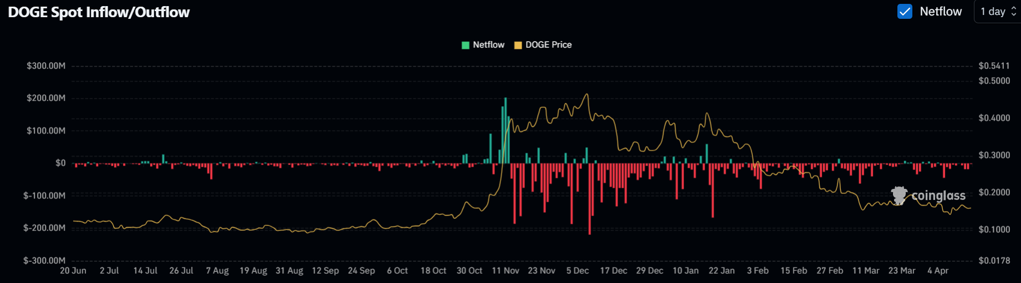1021x283 pixels.
Task: Select the deepest red outflow bar near 5 Dec
Action: pyautogui.click(x=589, y=198)
